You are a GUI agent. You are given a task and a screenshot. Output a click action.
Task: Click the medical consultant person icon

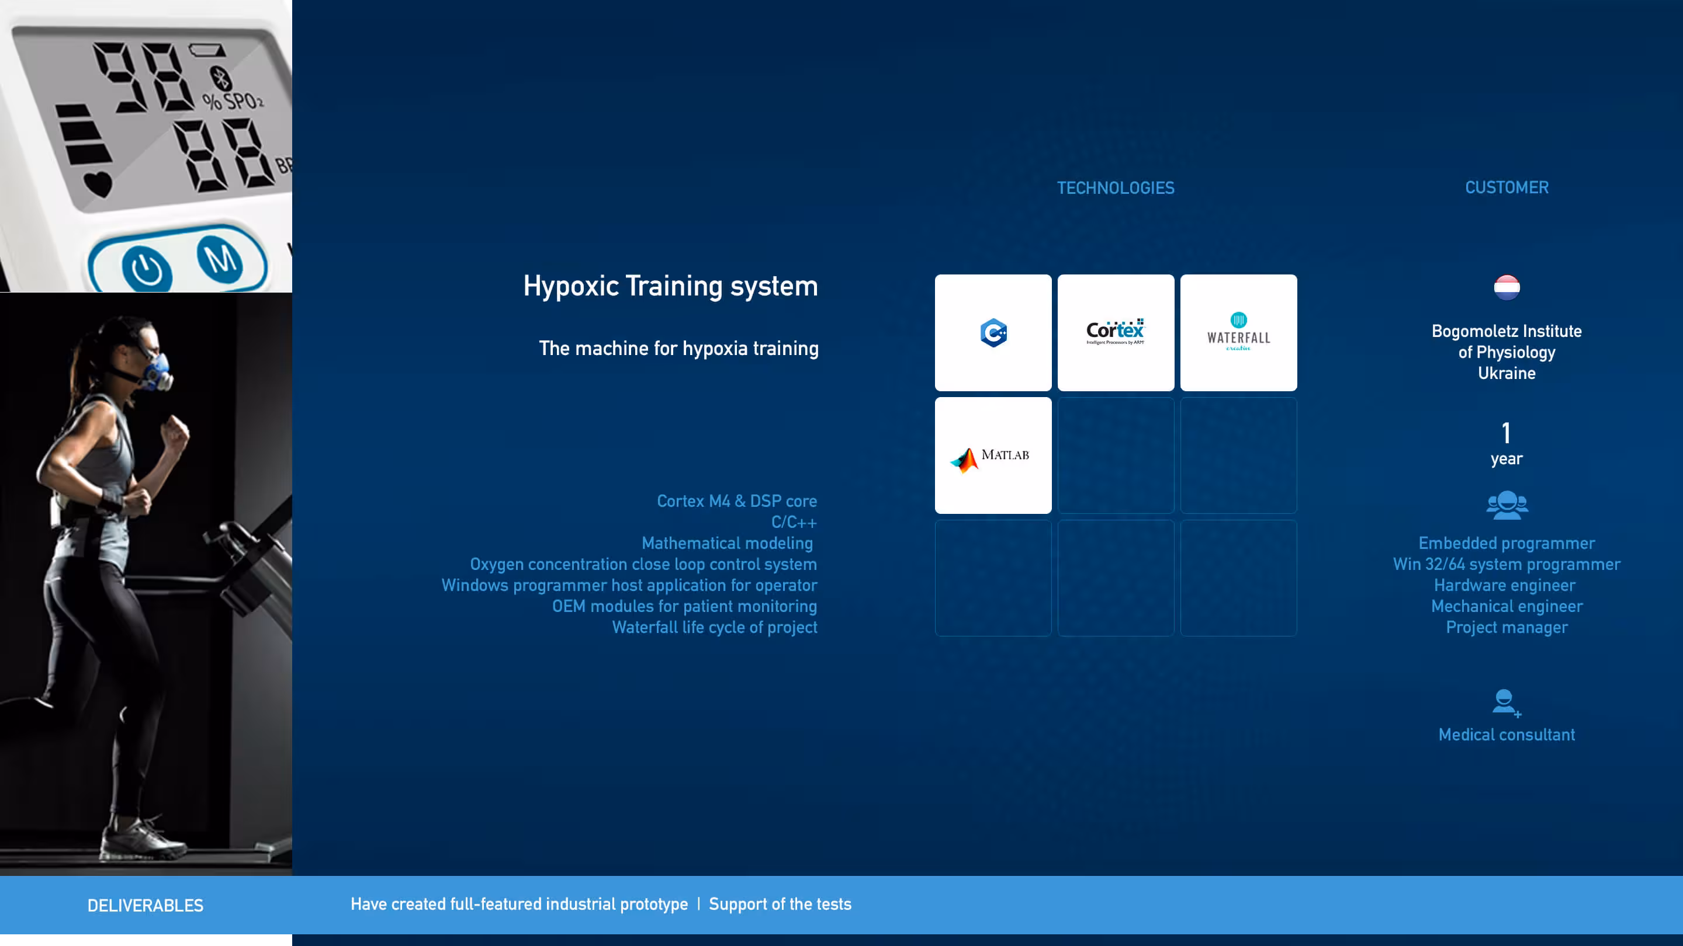[1505, 702]
